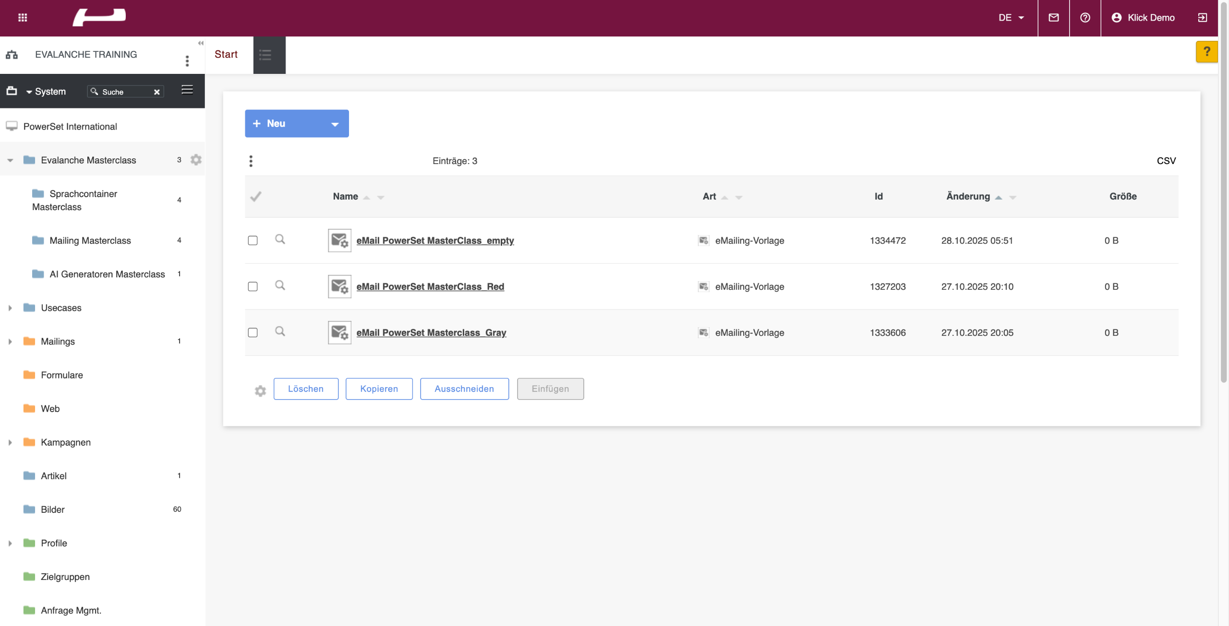Open the help circle icon in header
The image size is (1229, 626).
[x=1085, y=18]
